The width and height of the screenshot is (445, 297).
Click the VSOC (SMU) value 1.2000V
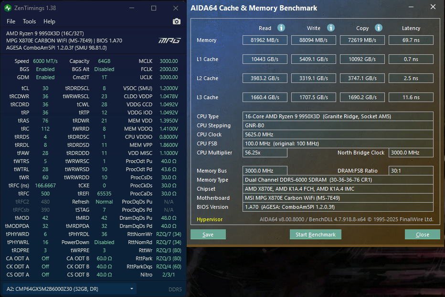169,88
